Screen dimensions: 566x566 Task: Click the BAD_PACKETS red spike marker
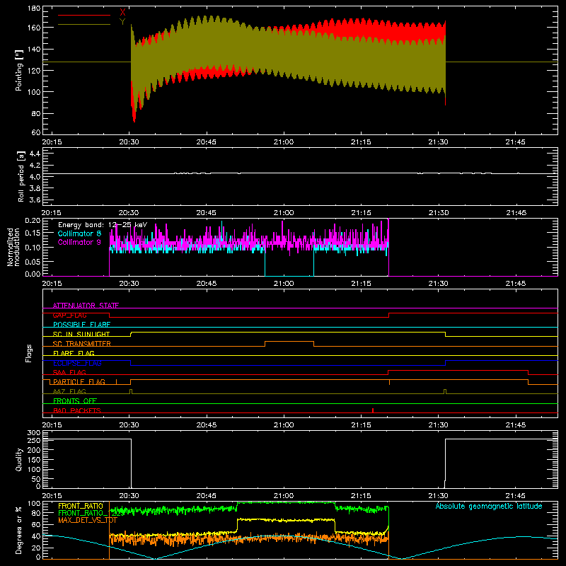point(373,410)
